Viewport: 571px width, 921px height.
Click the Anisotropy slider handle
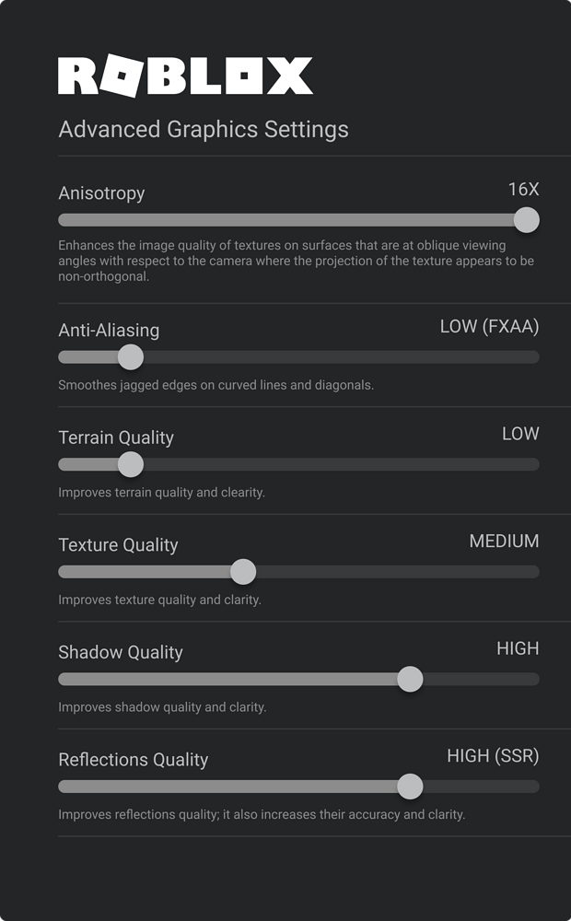[526, 220]
